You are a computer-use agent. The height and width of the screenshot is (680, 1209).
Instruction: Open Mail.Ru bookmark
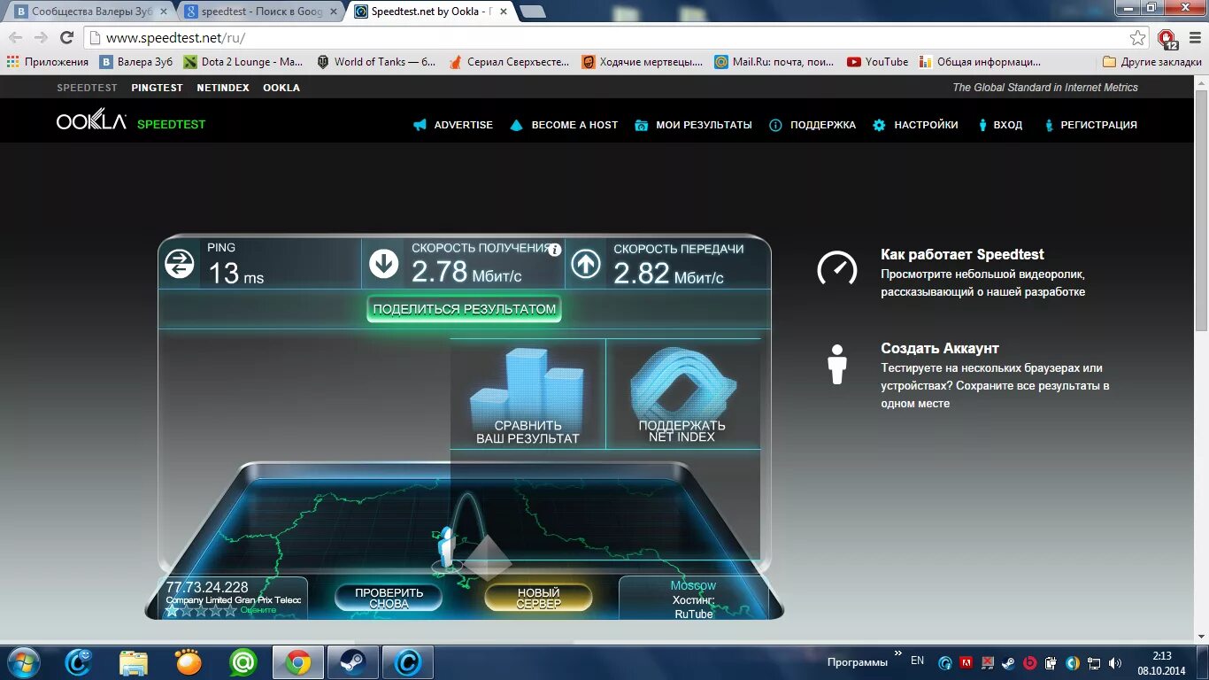pyautogui.click(x=774, y=62)
